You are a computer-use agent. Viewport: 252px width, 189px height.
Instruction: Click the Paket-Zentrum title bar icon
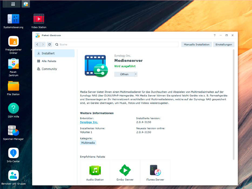pyautogui.click(x=38, y=35)
